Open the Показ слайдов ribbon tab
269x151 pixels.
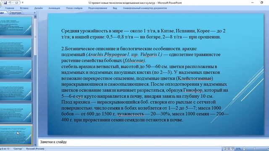74,8
